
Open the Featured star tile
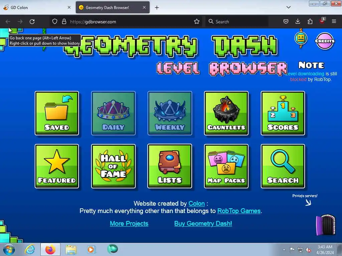57,166
